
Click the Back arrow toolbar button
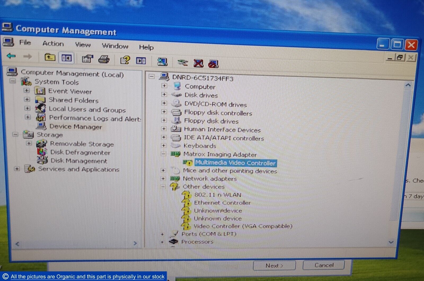click(11, 56)
